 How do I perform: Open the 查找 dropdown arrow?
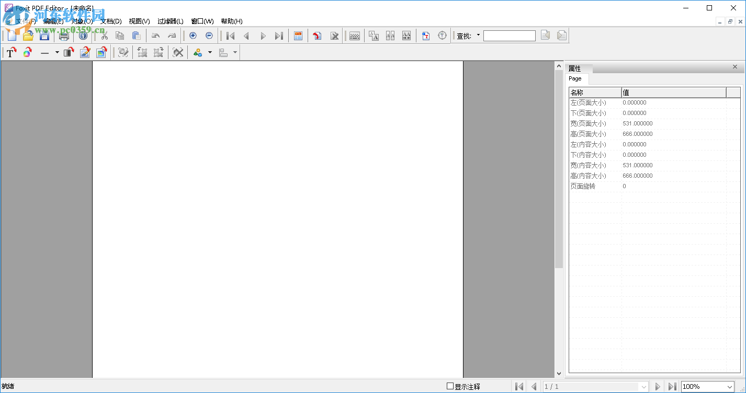point(478,36)
